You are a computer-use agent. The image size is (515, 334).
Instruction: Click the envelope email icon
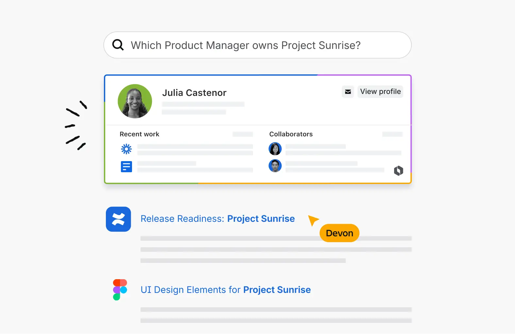click(348, 92)
